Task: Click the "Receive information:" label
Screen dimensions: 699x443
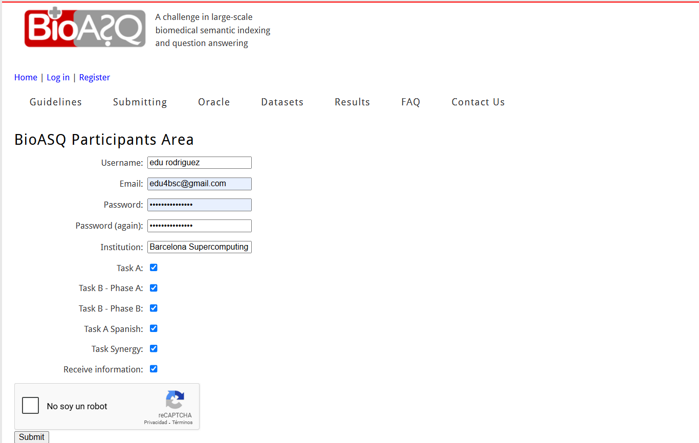Action: (x=103, y=369)
